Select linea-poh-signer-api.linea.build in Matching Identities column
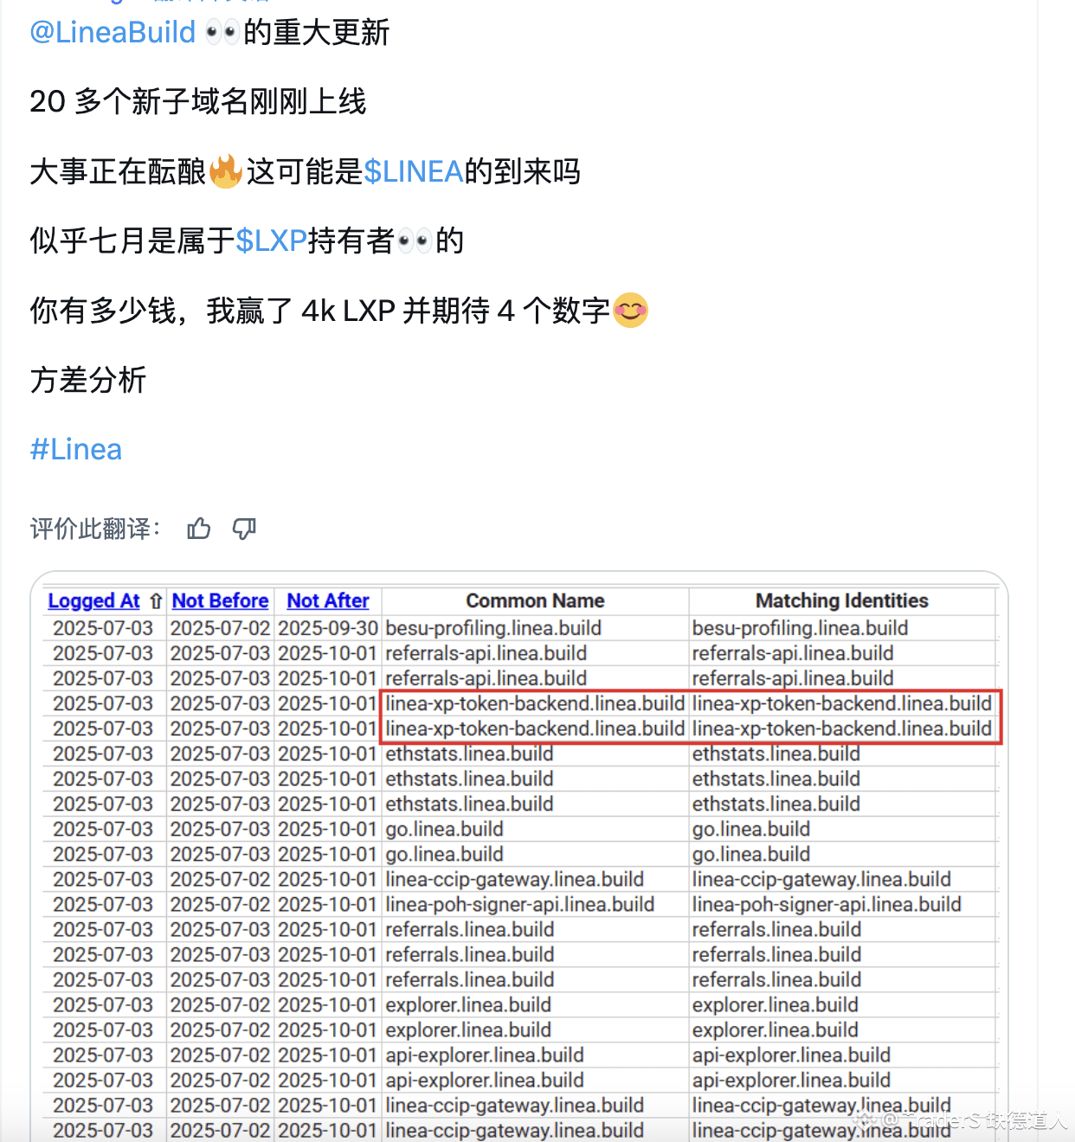Screen dimensions: 1075x1142 point(827,904)
